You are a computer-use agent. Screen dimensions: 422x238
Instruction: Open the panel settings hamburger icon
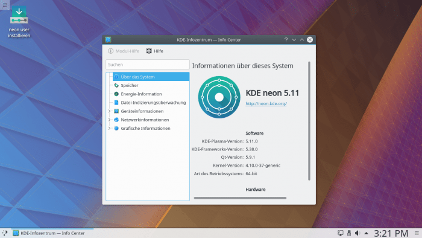pos(417,233)
